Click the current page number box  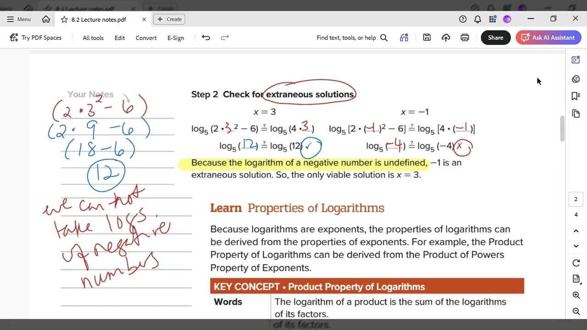pos(576,199)
